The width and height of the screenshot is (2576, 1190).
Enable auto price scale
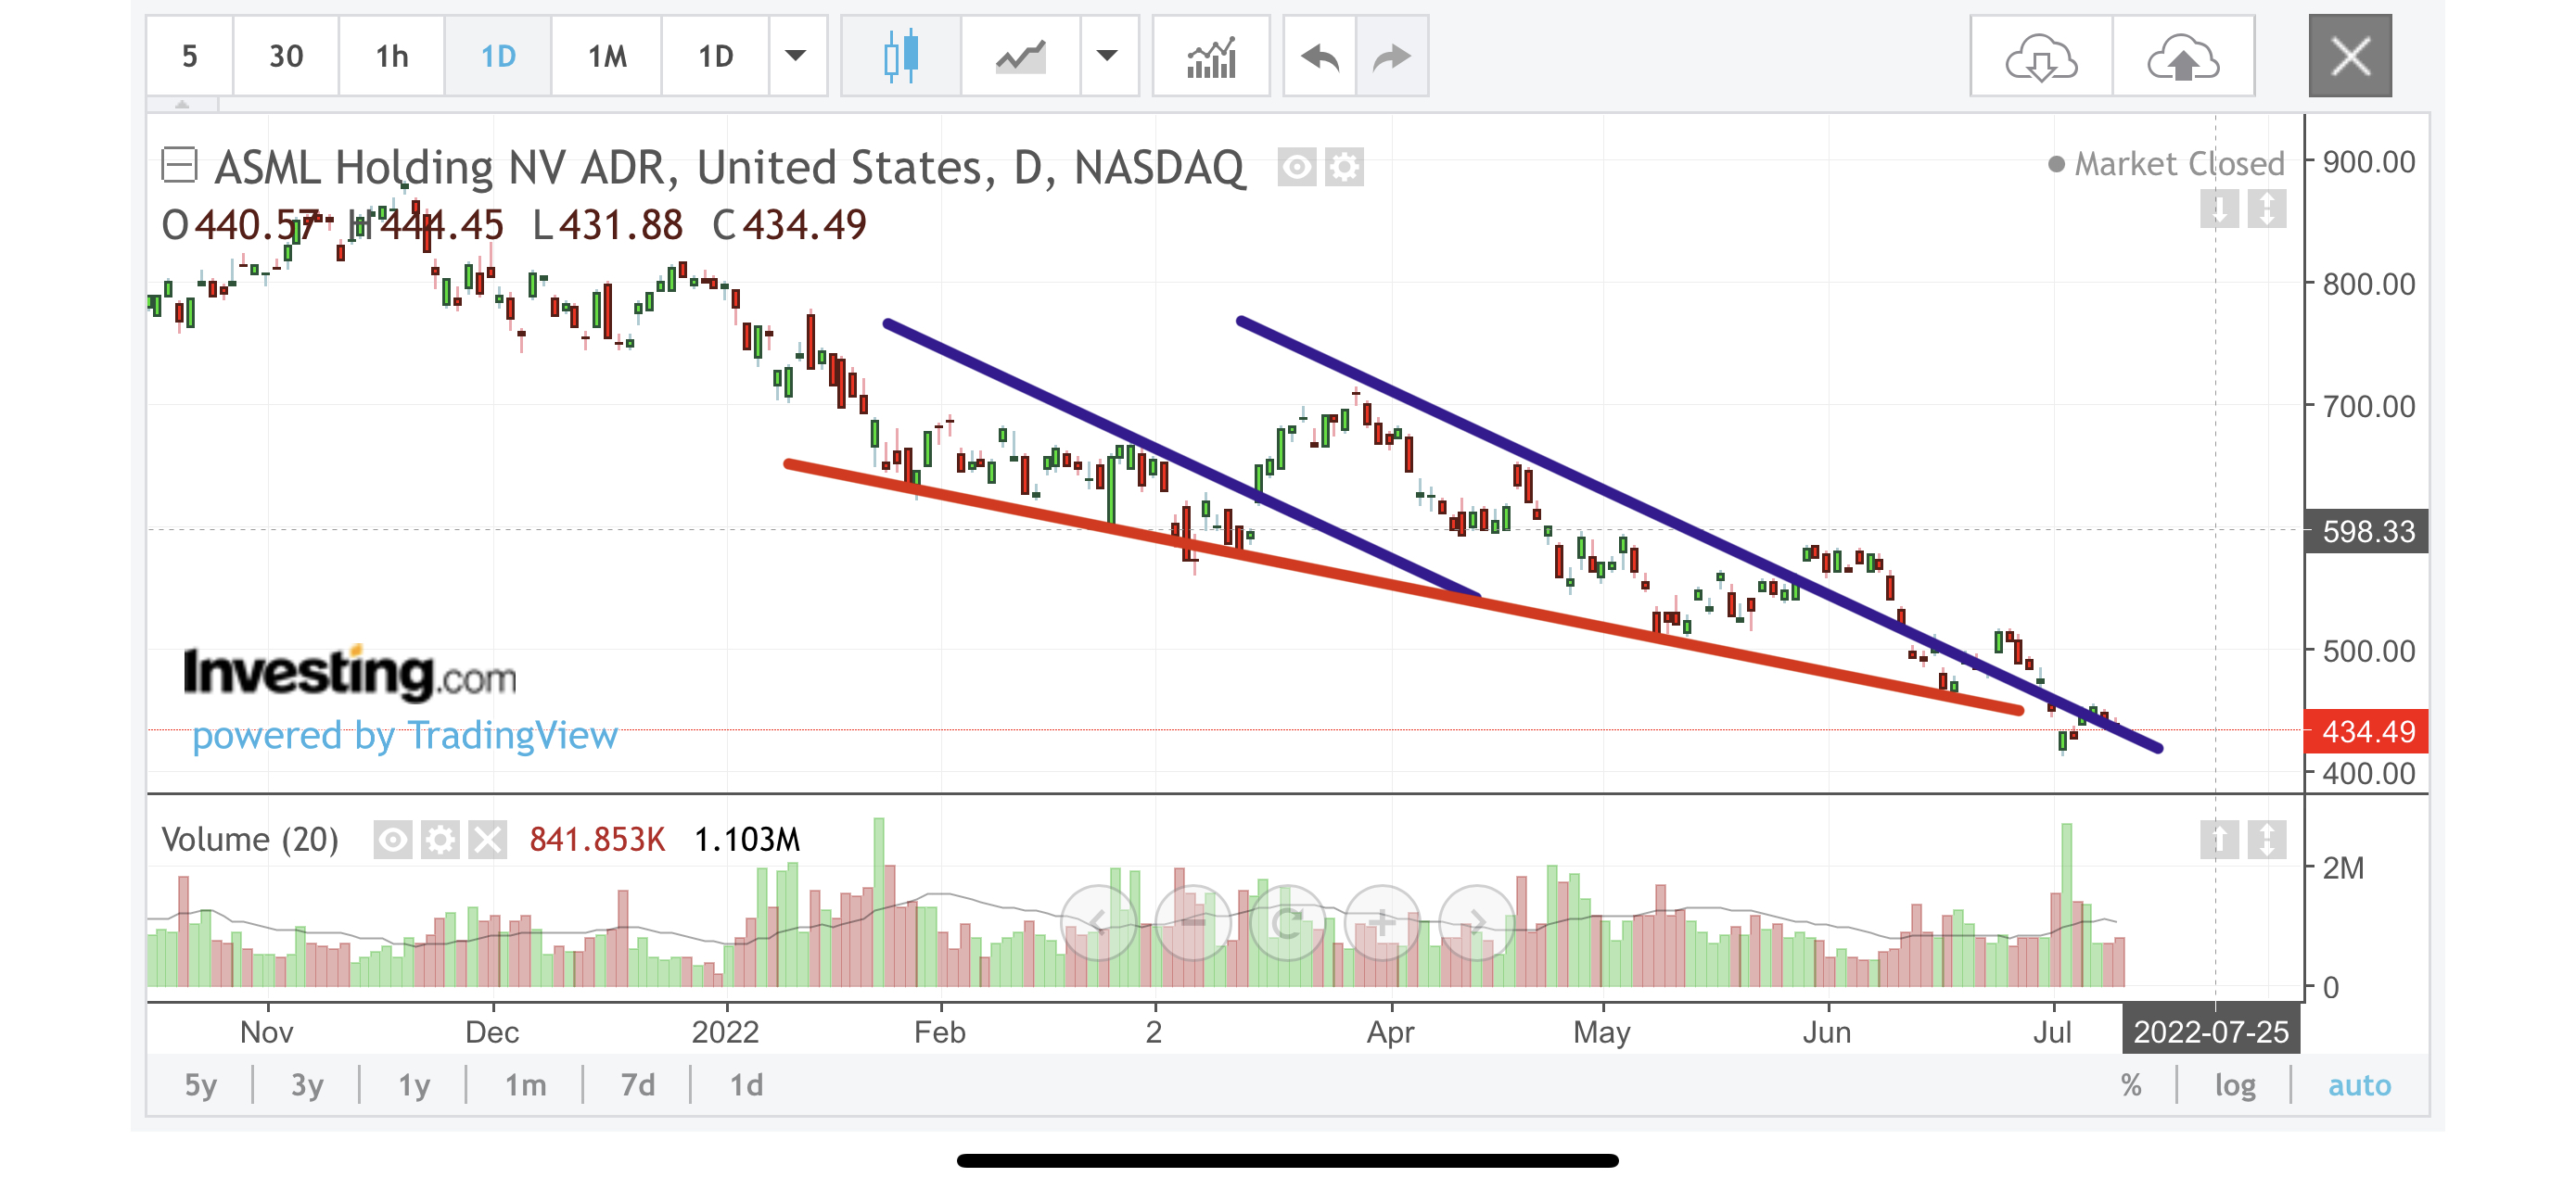click(x=2359, y=1084)
